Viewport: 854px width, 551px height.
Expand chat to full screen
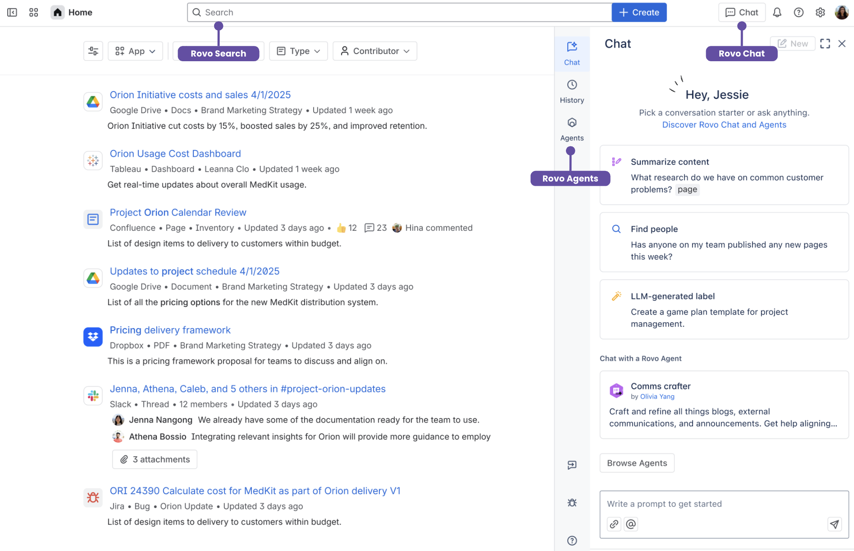coord(825,43)
